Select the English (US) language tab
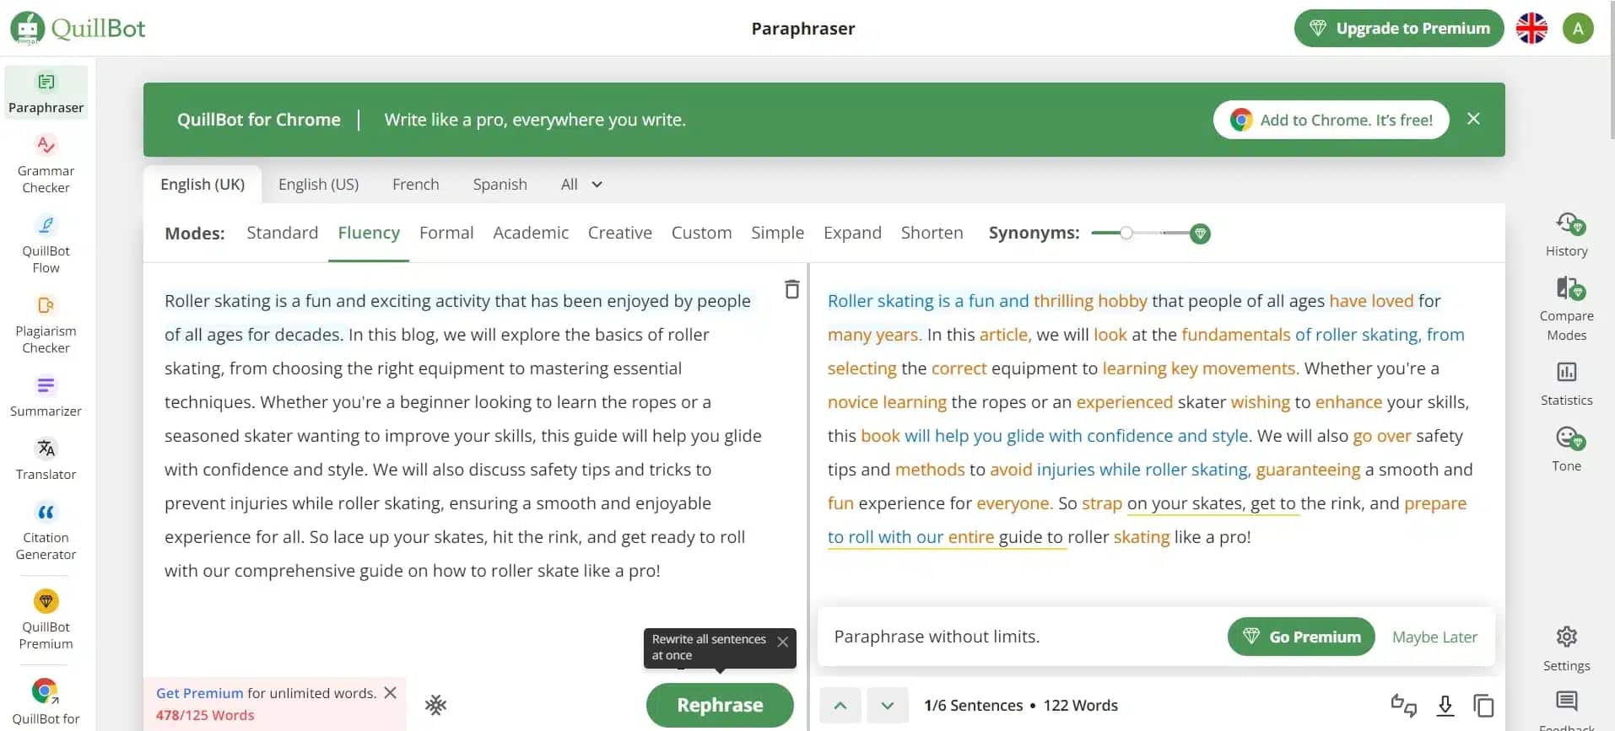 pos(318,184)
